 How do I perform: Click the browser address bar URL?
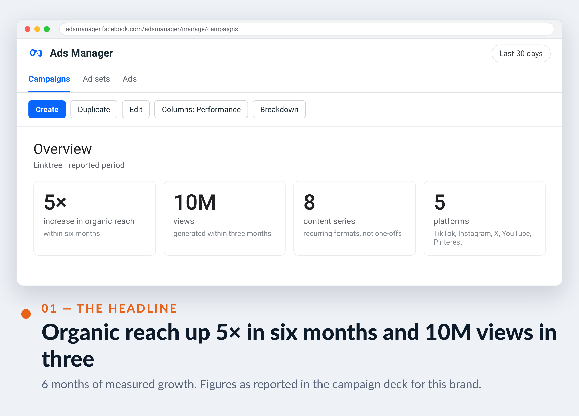click(x=307, y=29)
